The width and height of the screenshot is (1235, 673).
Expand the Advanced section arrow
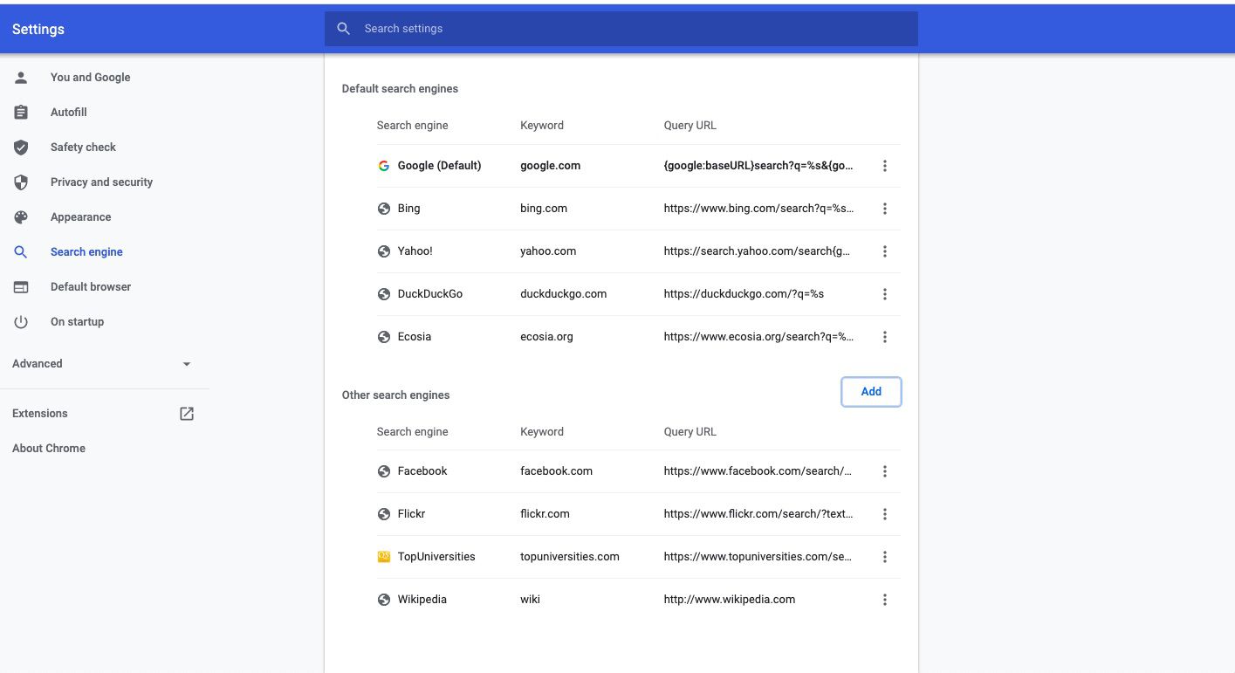(x=187, y=364)
